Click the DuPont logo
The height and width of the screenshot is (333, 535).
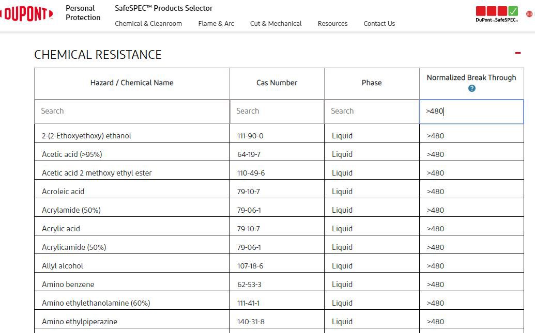pyautogui.click(x=27, y=14)
